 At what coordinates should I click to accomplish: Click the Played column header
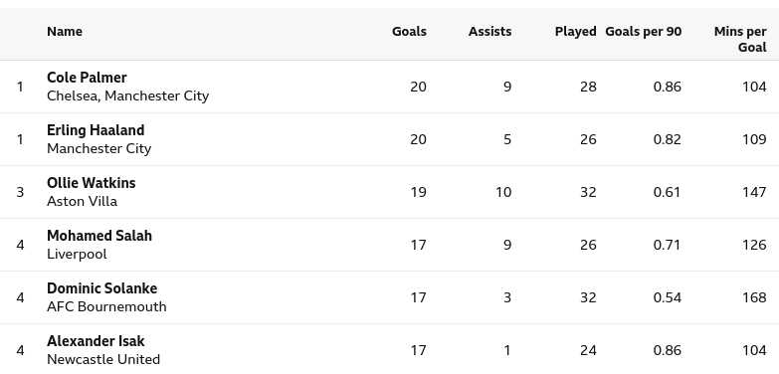click(575, 31)
